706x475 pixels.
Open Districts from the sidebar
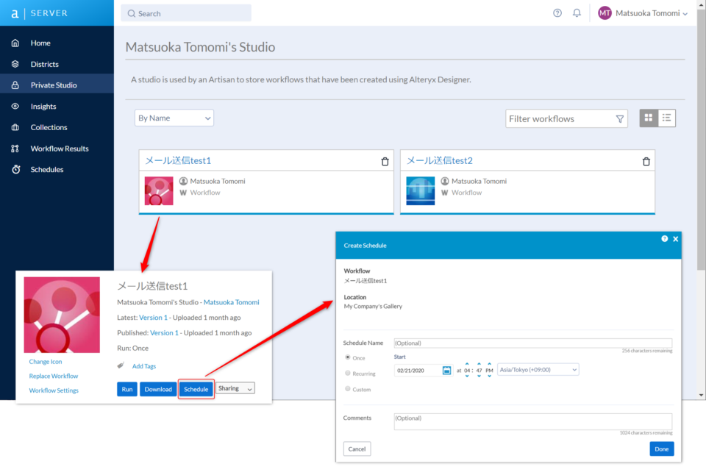45,64
